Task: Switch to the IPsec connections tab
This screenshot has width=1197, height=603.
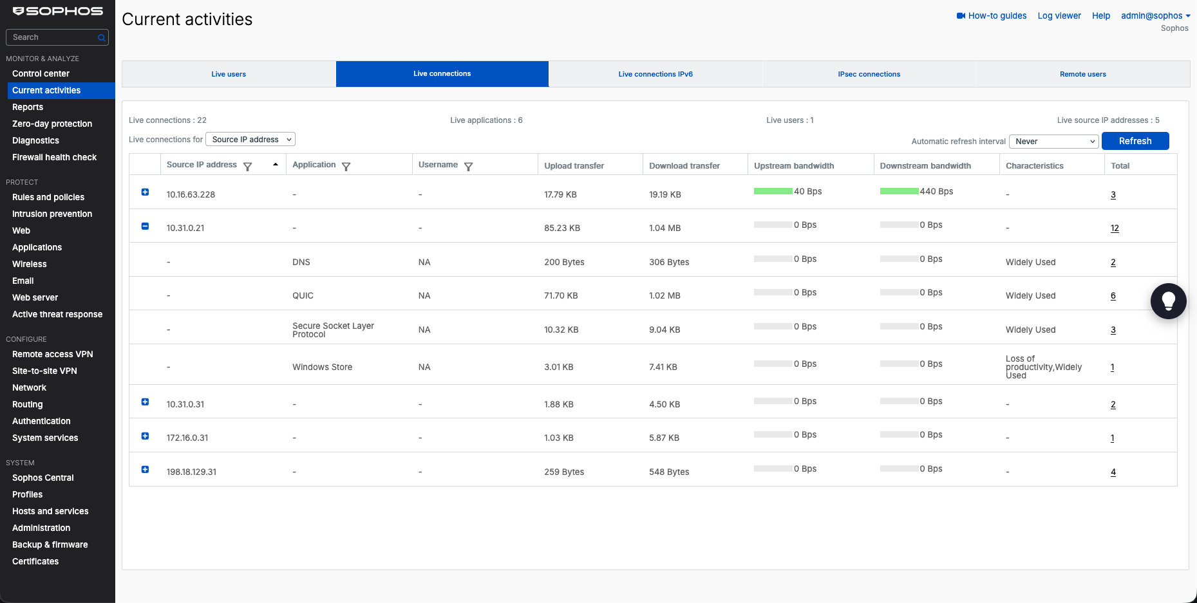Action: pyautogui.click(x=869, y=74)
